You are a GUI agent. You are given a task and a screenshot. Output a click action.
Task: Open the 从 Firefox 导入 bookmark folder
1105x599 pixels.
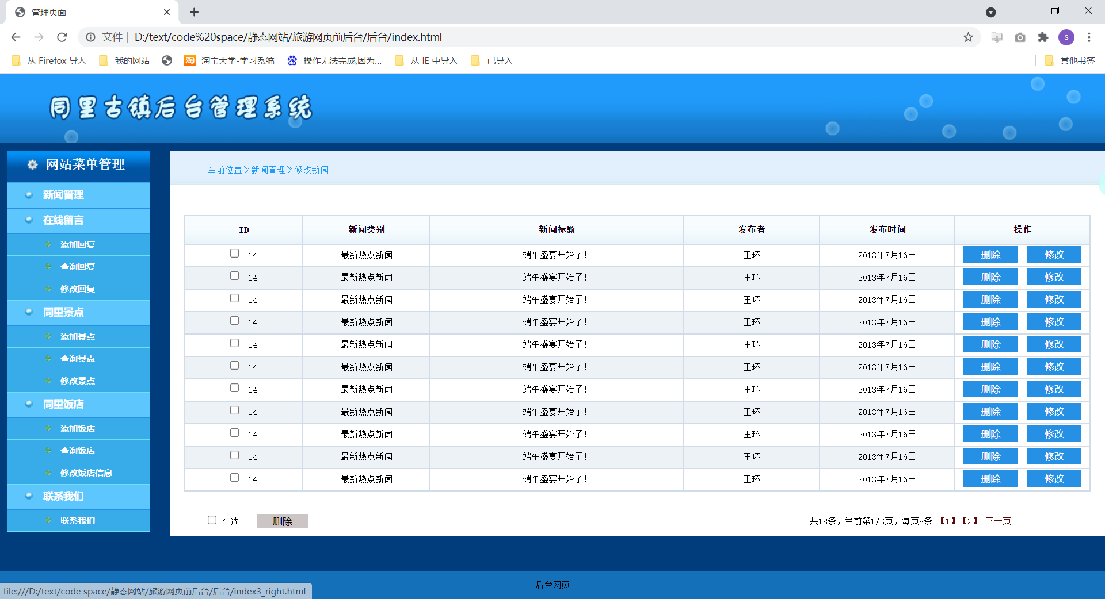(x=48, y=60)
